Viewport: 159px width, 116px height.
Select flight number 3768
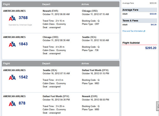click(x=23, y=18)
